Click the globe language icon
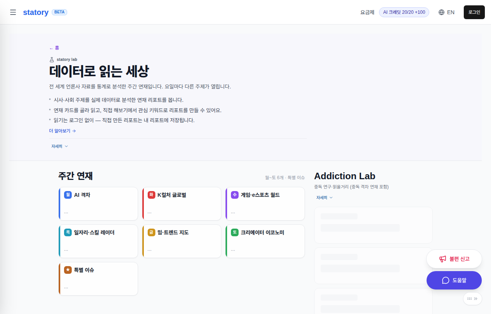Screen dimensions: 491x314 click(x=442, y=12)
